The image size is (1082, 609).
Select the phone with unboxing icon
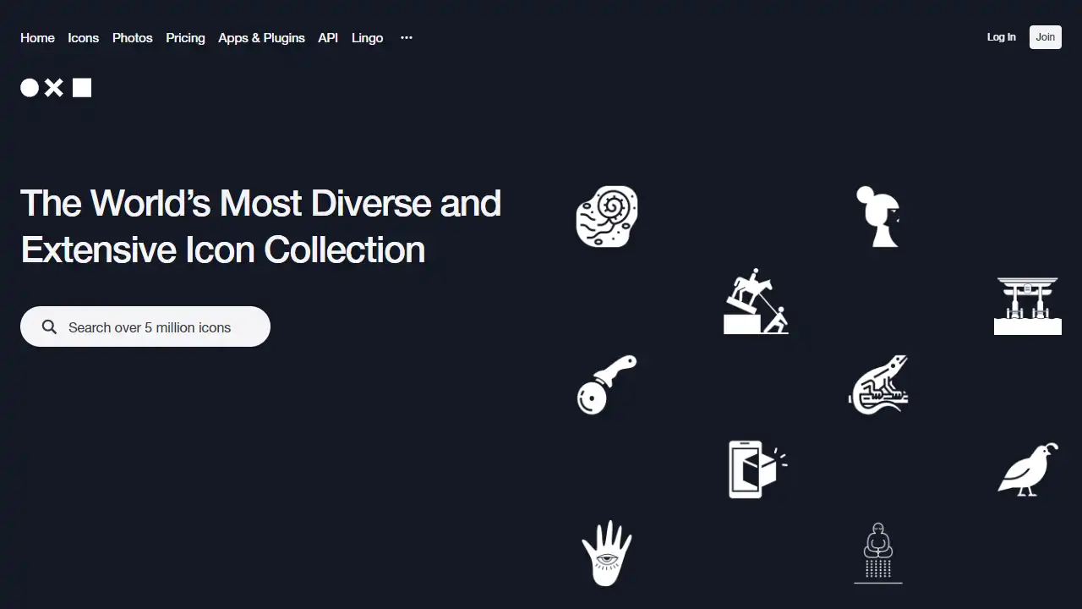pyautogui.click(x=755, y=469)
